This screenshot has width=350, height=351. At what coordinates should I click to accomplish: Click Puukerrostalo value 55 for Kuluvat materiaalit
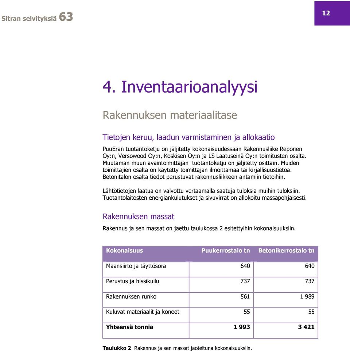pos(247,312)
